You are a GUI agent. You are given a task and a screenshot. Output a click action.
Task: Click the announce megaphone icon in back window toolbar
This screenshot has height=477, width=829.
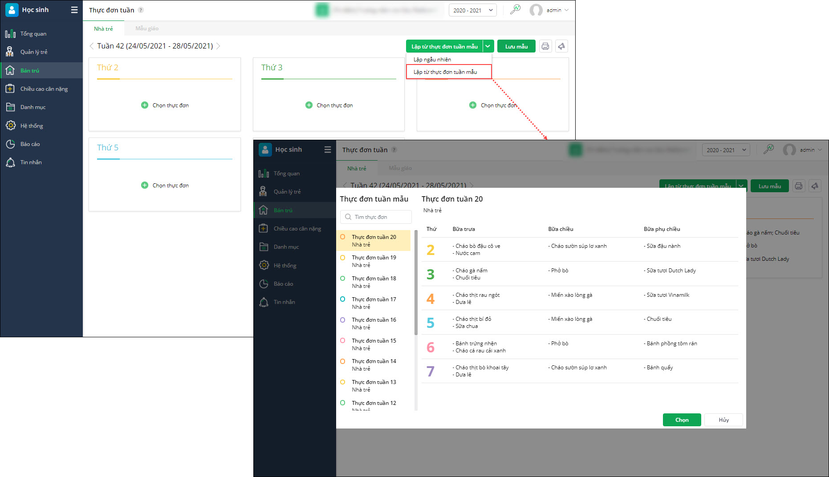pyautogui.click(x=561, y=46)
